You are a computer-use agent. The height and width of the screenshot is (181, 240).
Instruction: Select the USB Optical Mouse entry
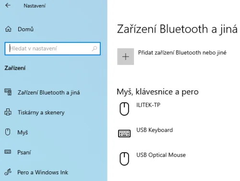[161, 155]
